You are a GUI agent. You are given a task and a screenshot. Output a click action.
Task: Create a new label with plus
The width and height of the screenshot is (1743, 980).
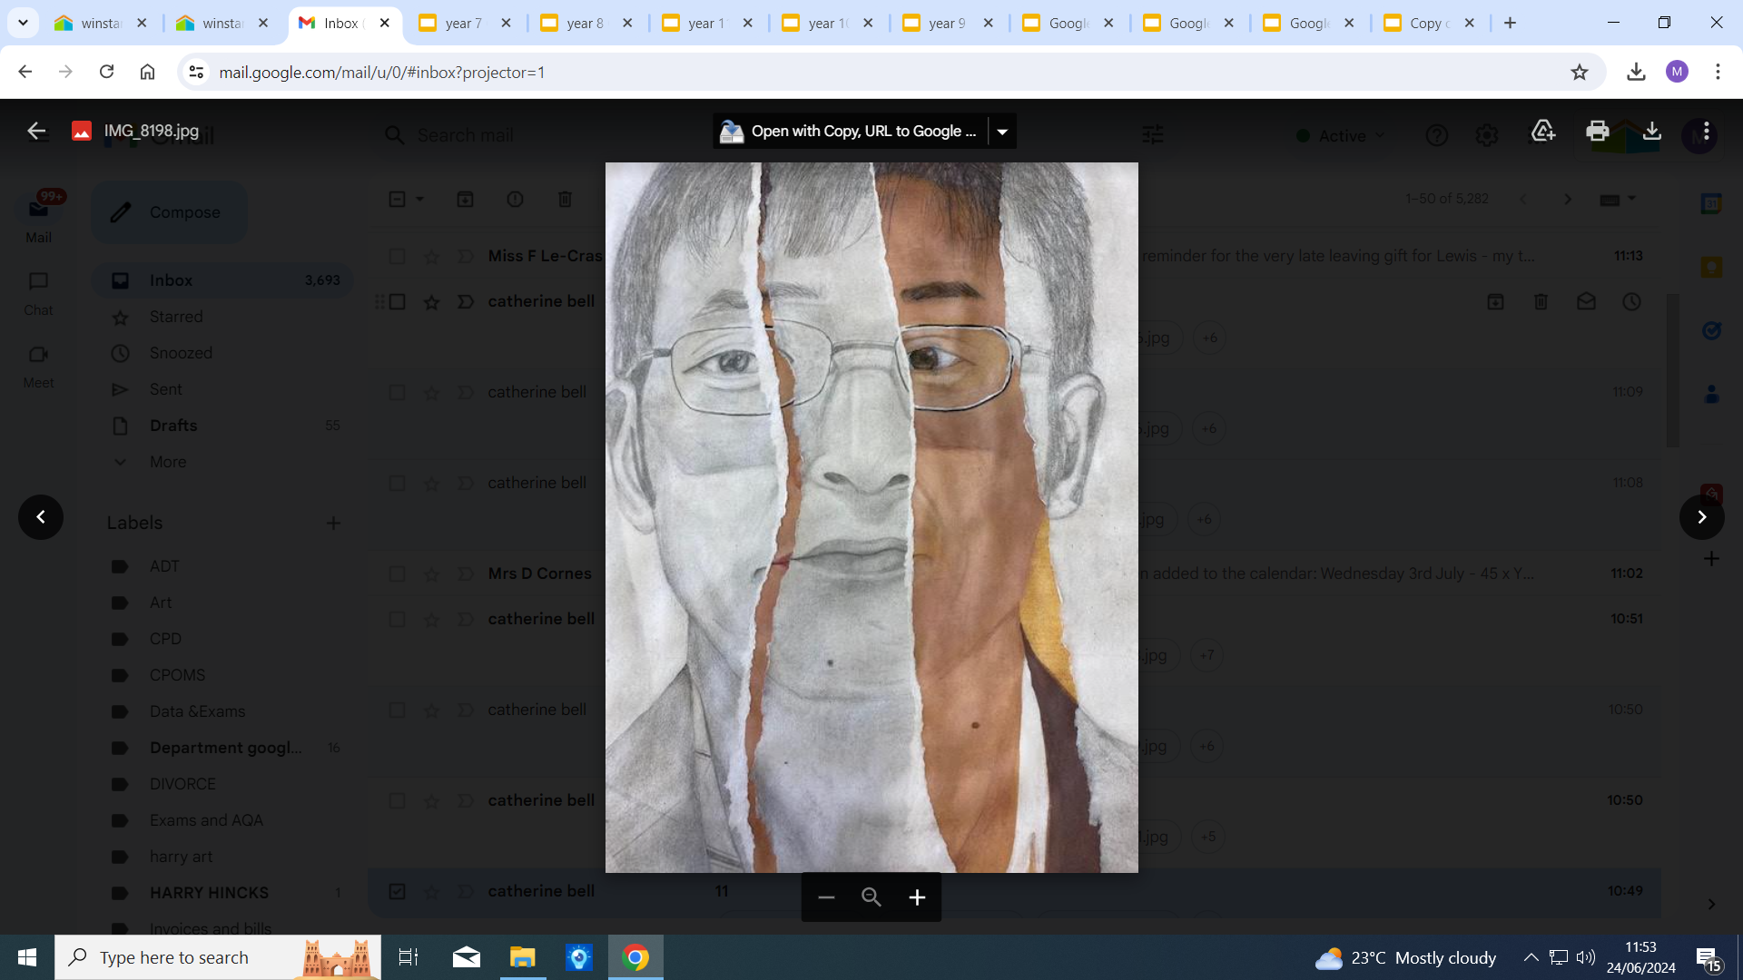pos(333,523)
